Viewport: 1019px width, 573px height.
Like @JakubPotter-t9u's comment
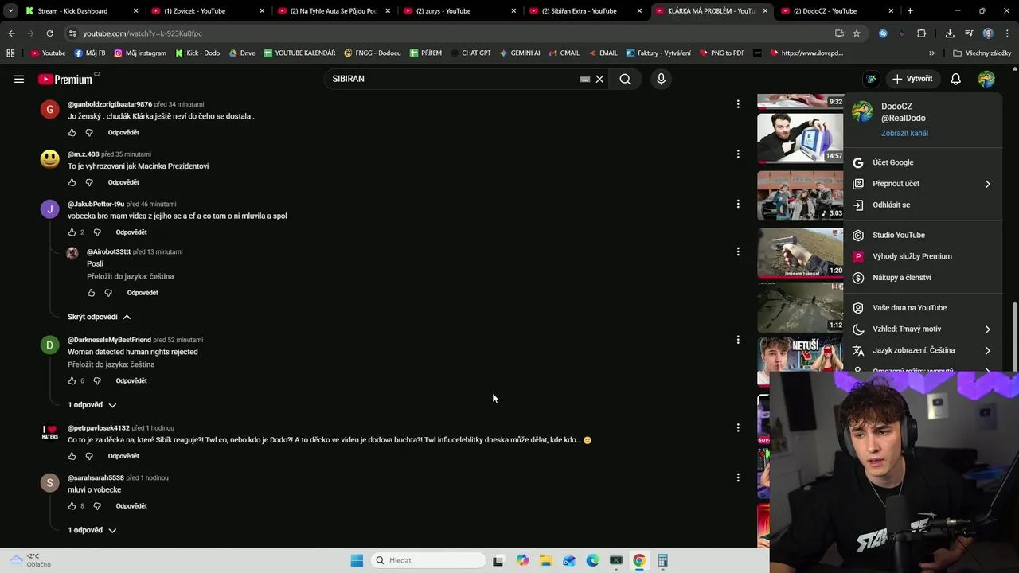(x=72, y=232)
